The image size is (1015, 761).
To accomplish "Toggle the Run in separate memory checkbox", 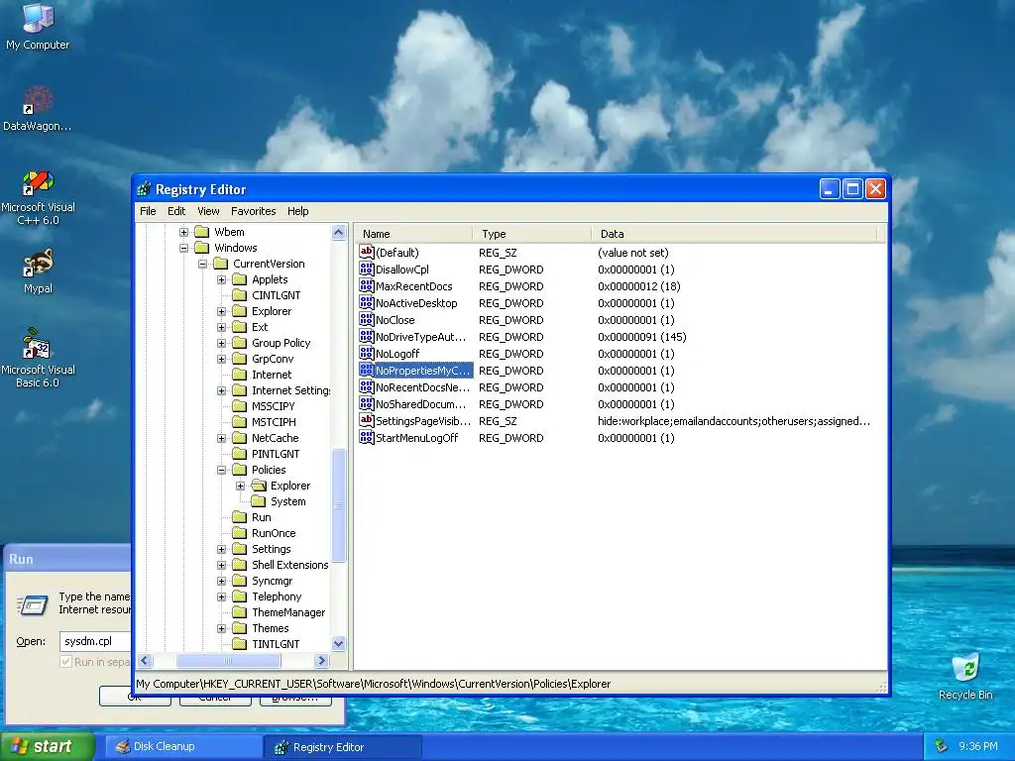I will [x=65, y=661].
